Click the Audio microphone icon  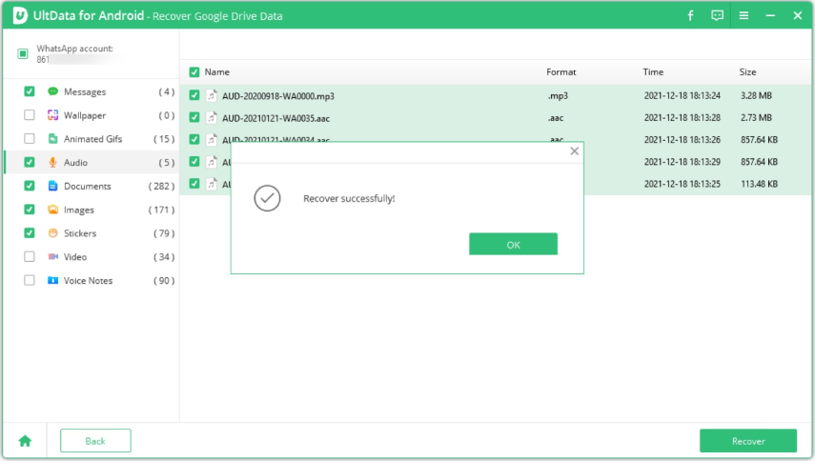click(x=52, y=162)
